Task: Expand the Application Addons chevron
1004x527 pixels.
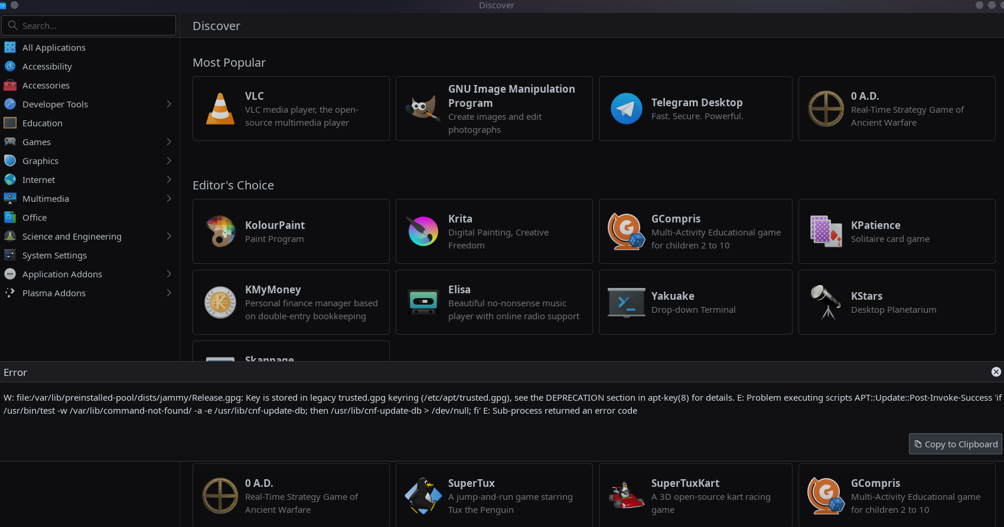Action: tap(169, 274)
